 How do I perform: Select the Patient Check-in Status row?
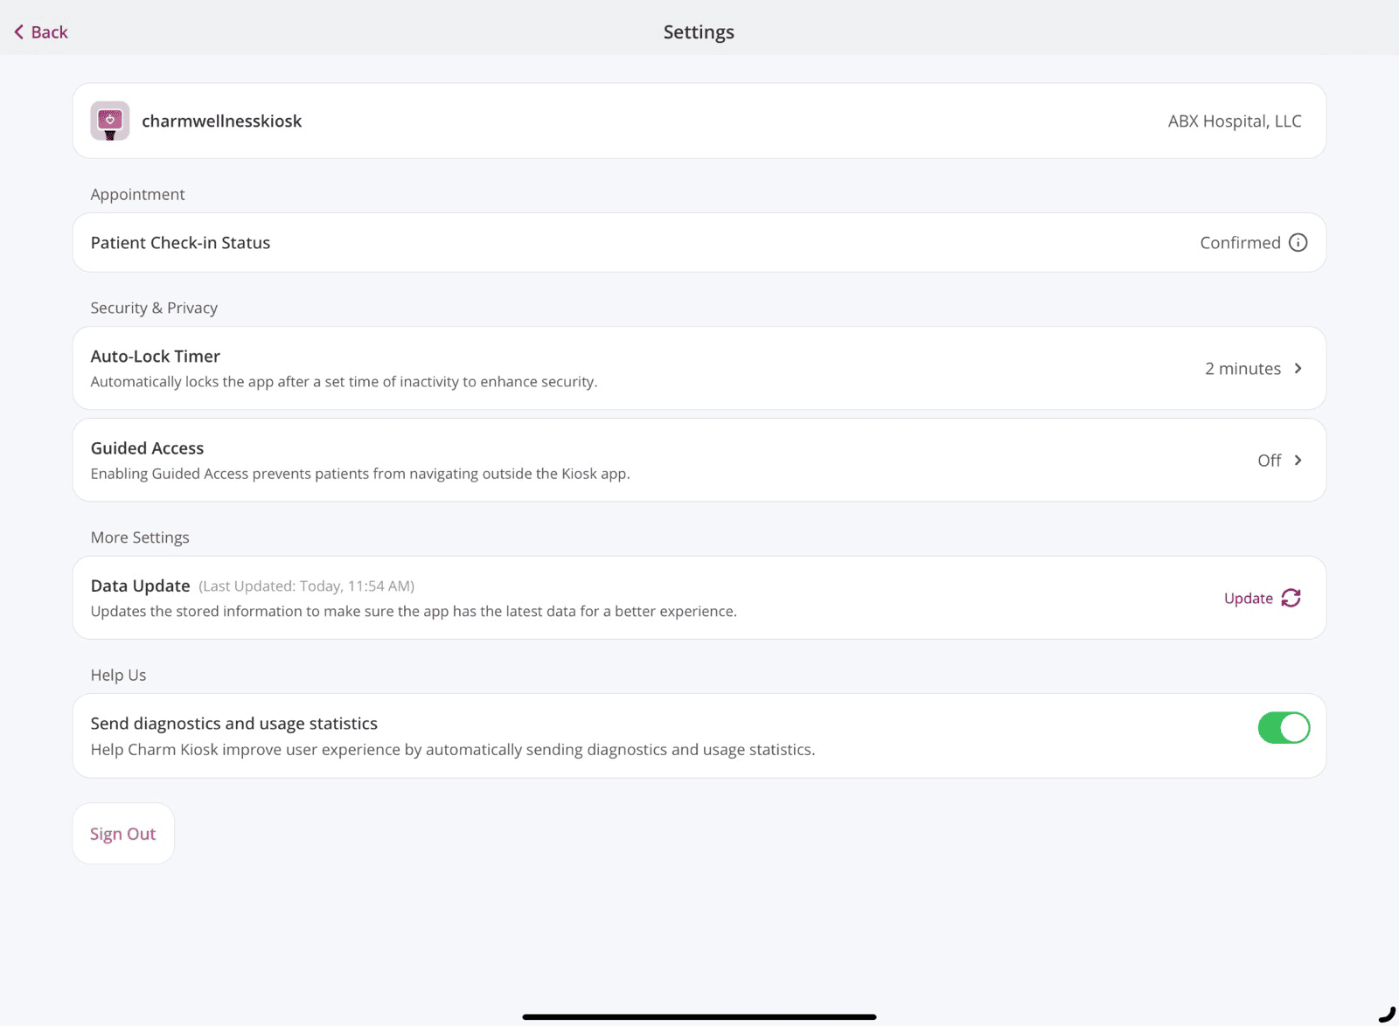point(612,243)
